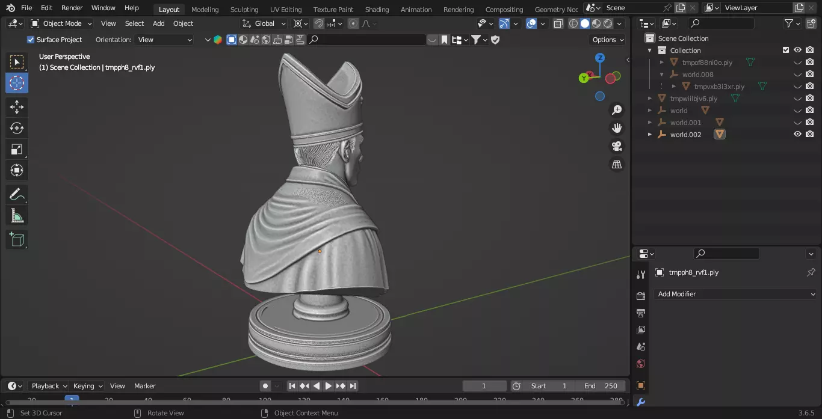The width and height of the screenshot is (822, 419).
Task: Open the File menu
Action: click(26, 8)
